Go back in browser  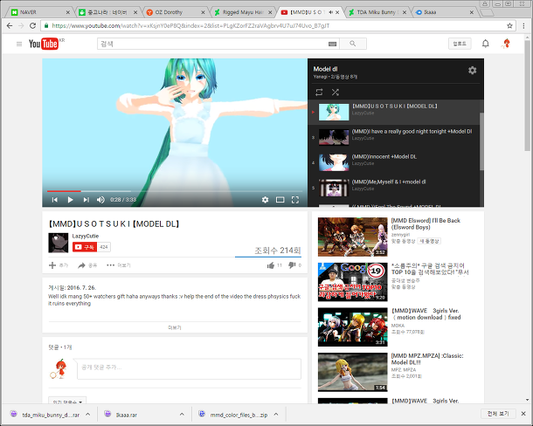[10, 26]
